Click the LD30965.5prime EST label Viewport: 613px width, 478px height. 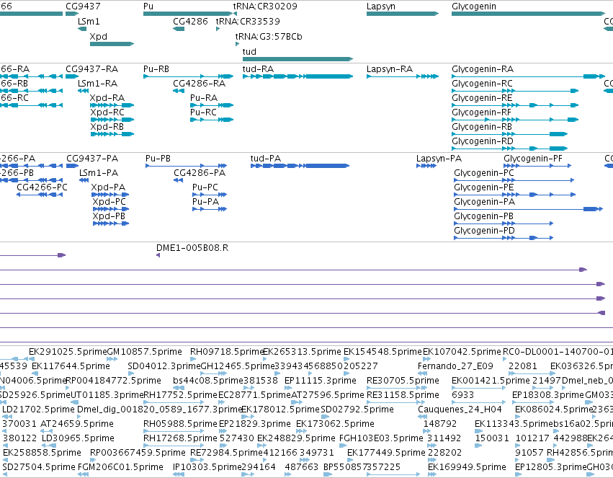click(79, 438)
